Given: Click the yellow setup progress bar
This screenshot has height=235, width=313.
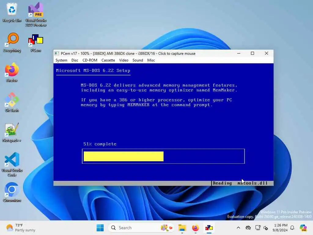Looking at the screenshot, I should [123, 156].
